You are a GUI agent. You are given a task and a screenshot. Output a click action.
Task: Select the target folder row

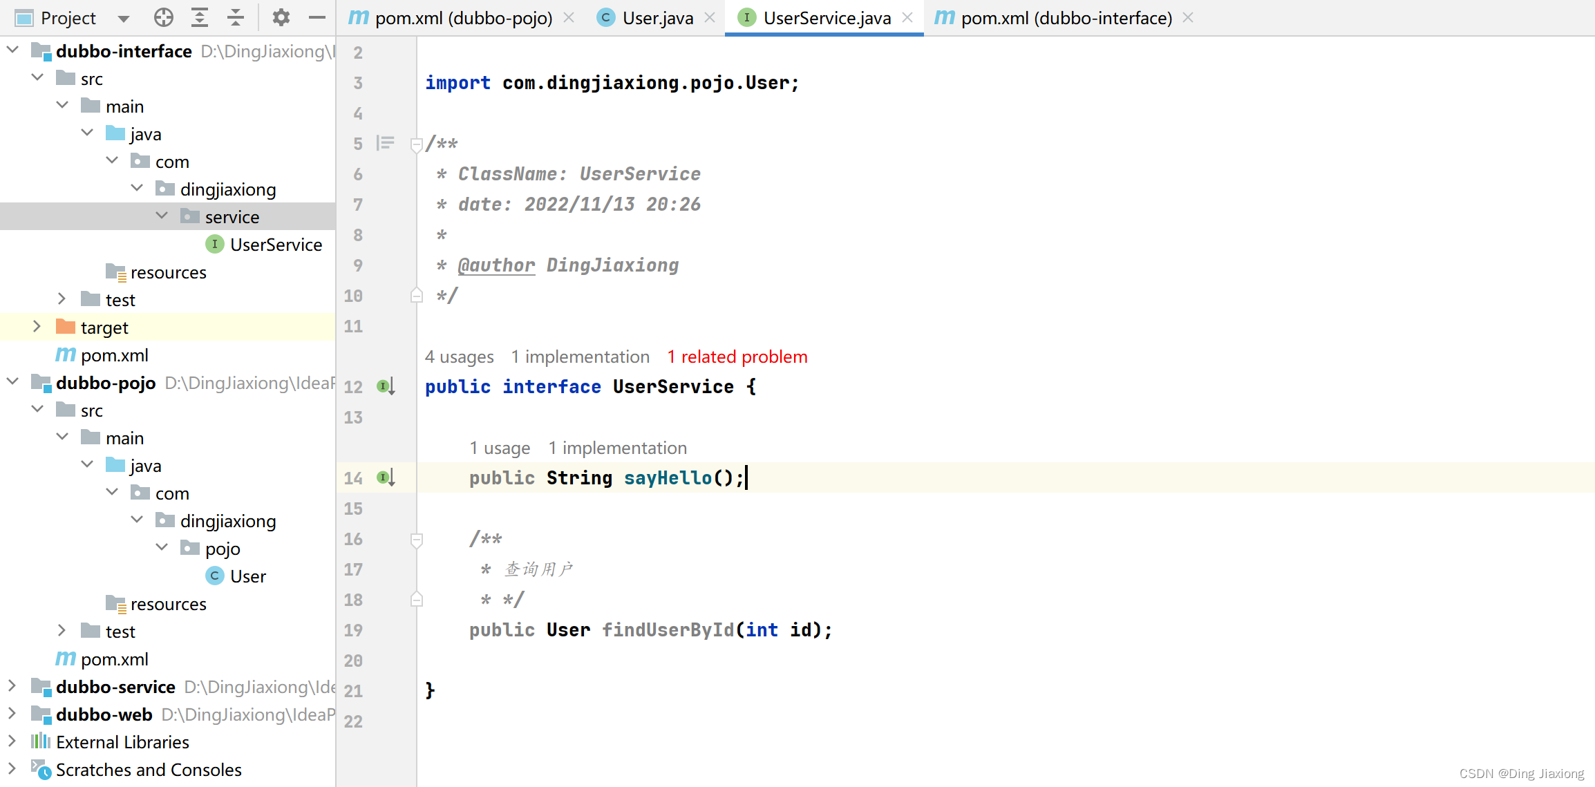[x=168, y=327]
